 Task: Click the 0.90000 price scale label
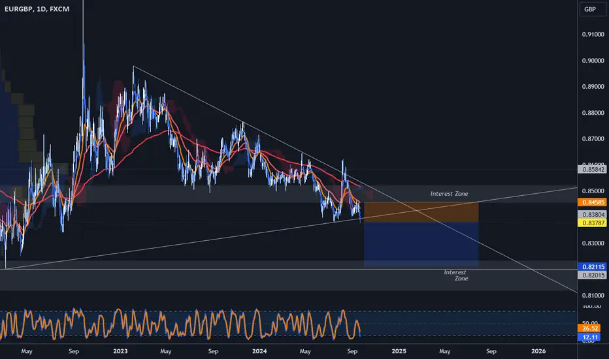tap(593, 61)
